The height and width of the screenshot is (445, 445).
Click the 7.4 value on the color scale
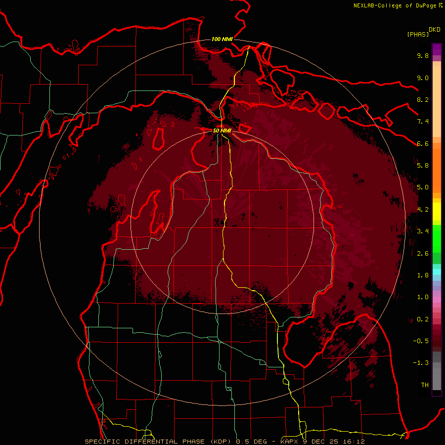tap(423, 122)
